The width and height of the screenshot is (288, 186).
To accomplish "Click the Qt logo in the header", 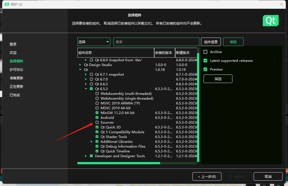I will [x=270, y=21].
